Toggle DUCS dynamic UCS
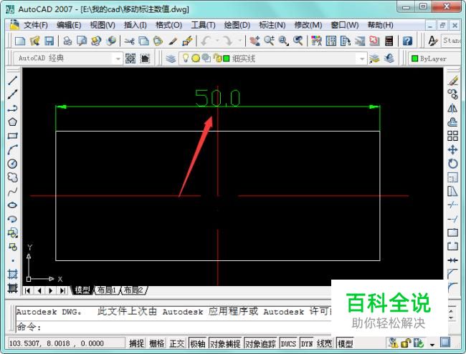 coord(288,343)
